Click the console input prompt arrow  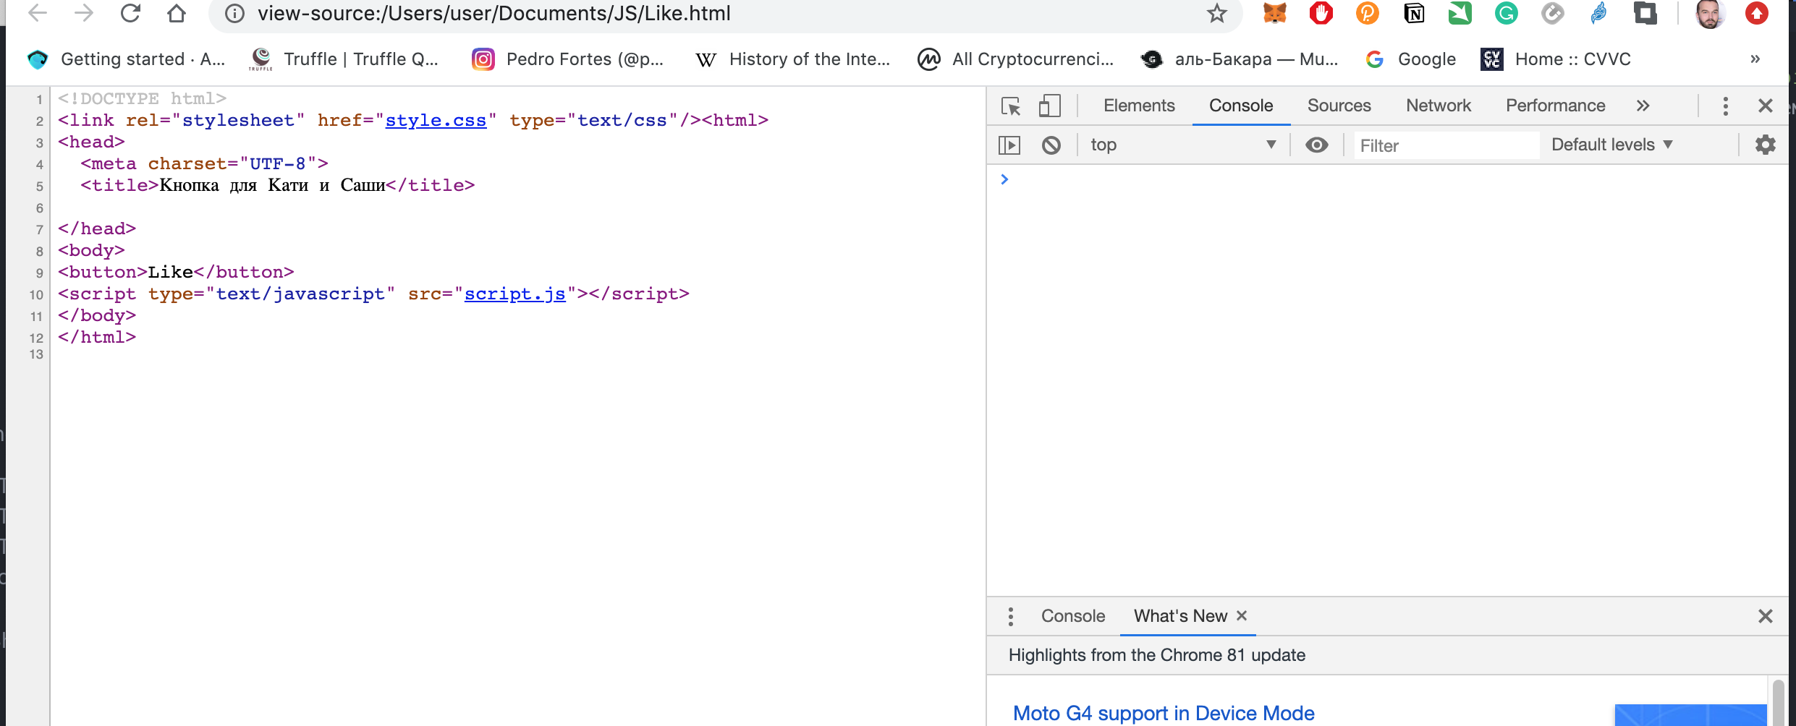1004,179
